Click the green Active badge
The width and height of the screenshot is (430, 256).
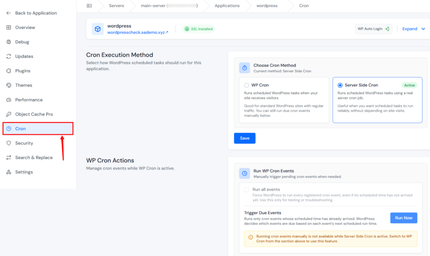pos(409,85)
